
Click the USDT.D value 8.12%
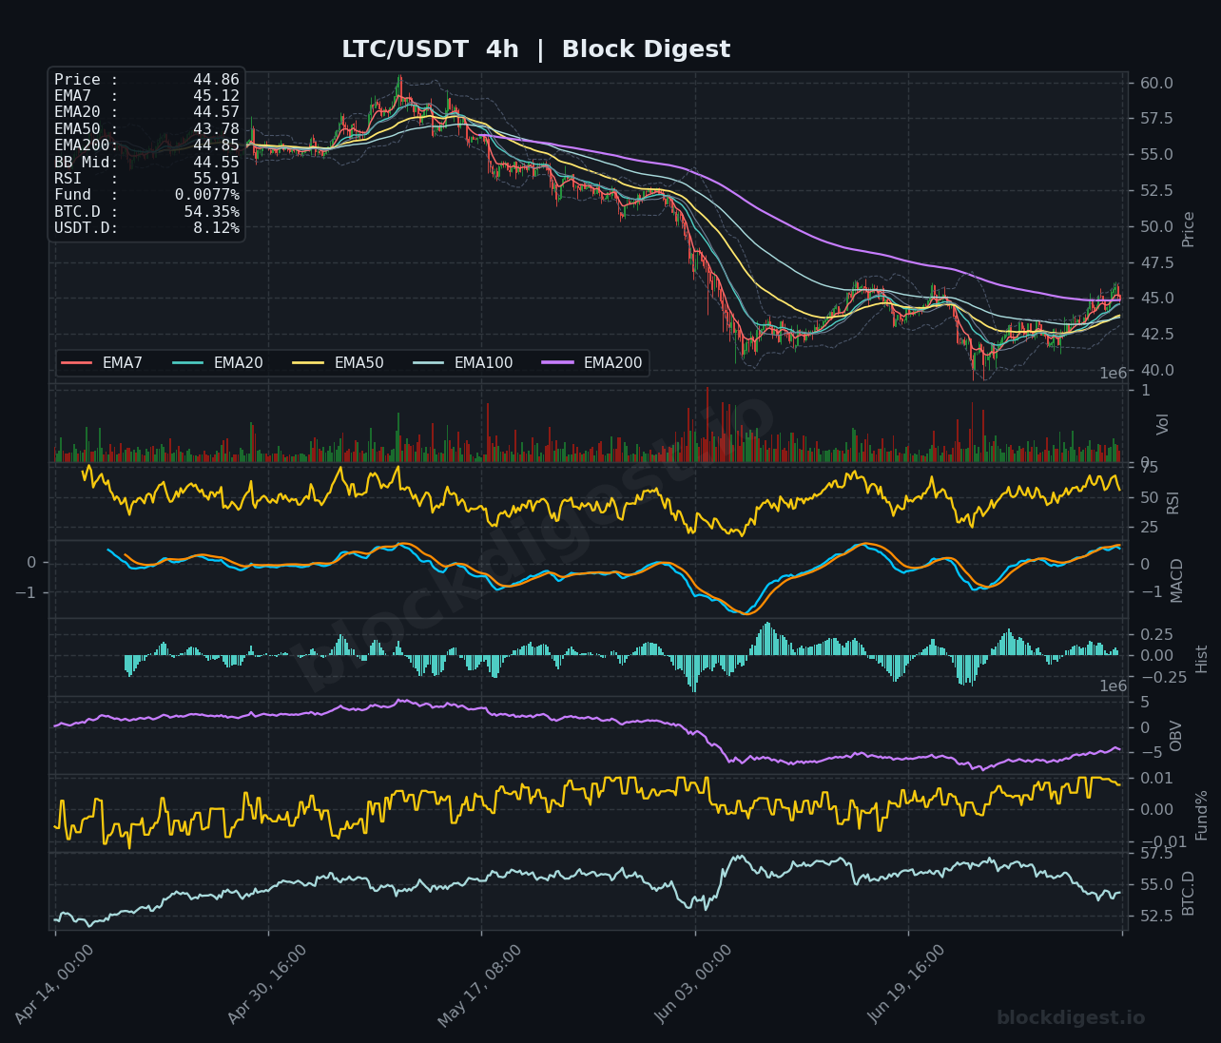(216, 228)
